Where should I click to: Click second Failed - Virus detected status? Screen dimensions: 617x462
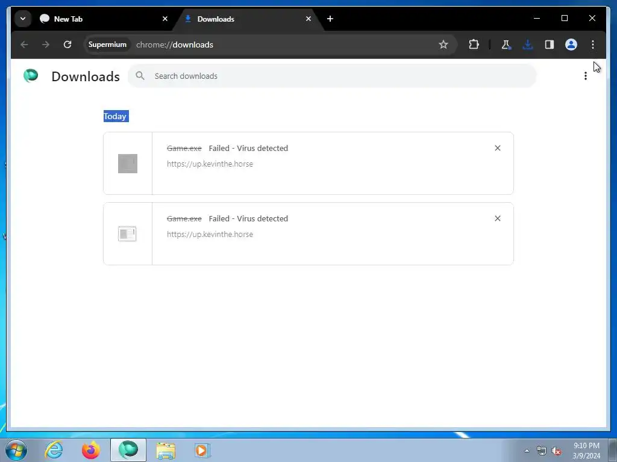248,219
